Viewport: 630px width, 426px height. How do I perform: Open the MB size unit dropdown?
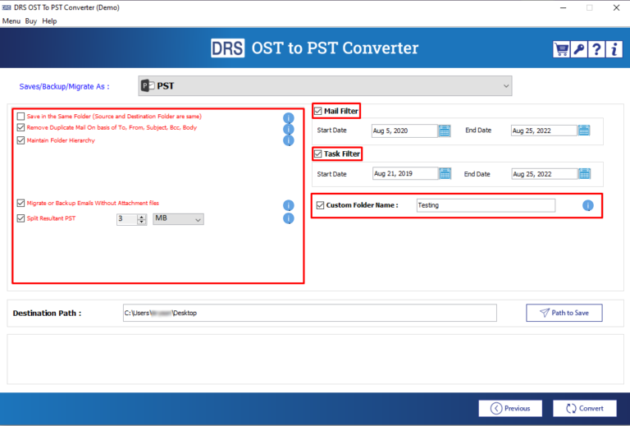click(178, 219)
